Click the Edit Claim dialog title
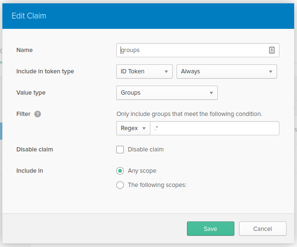297x247 pixels. [x=29, y=16]
